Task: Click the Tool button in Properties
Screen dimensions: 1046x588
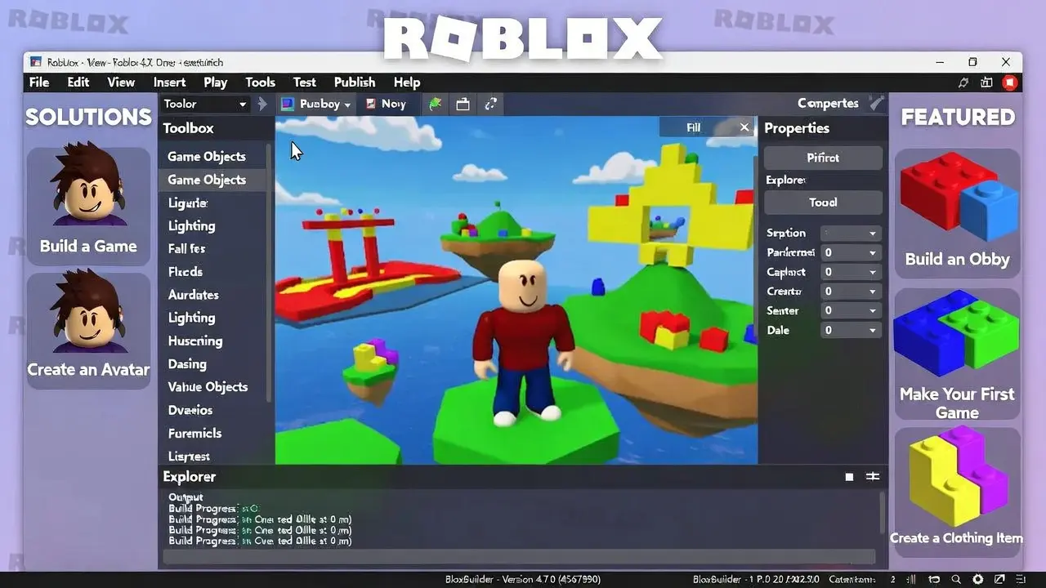Action: pos(823,203)
